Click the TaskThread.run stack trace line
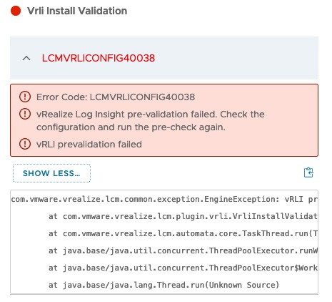 (183, 233)
